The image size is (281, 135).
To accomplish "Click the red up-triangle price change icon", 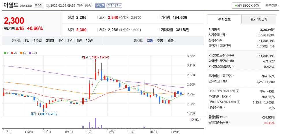I will 17,28.
